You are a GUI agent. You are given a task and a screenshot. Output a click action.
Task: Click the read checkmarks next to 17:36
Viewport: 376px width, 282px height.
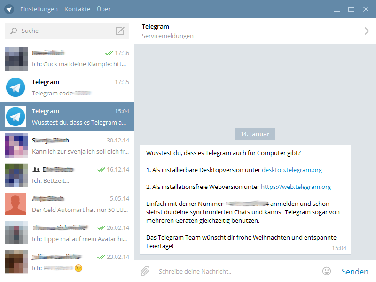[x=109, y=53]
